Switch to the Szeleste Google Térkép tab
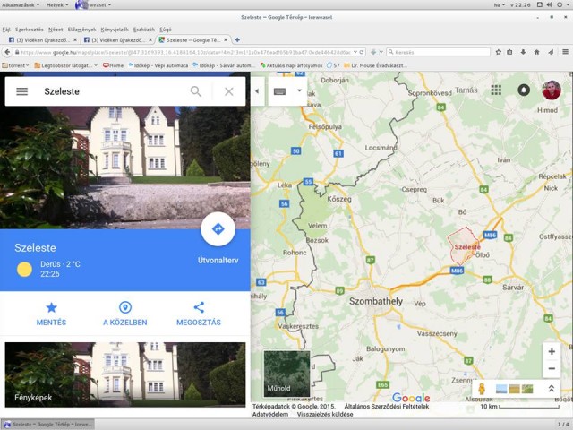573x430 pixels. coord(193,39)
